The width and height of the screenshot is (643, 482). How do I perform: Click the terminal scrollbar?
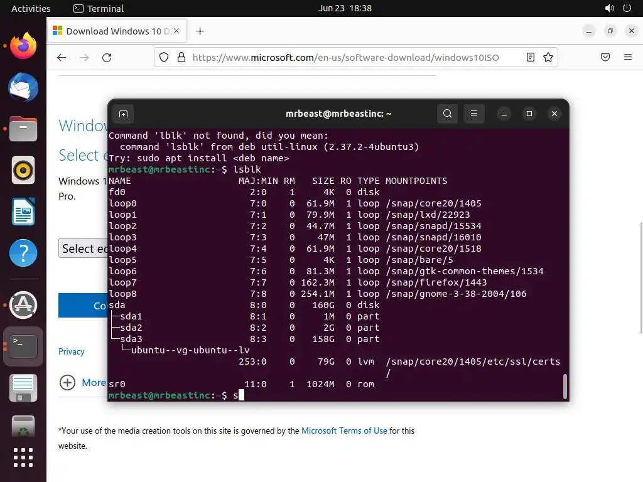tap(565, 386)
